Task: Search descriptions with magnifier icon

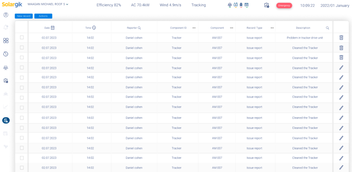Action: [327, 28]
